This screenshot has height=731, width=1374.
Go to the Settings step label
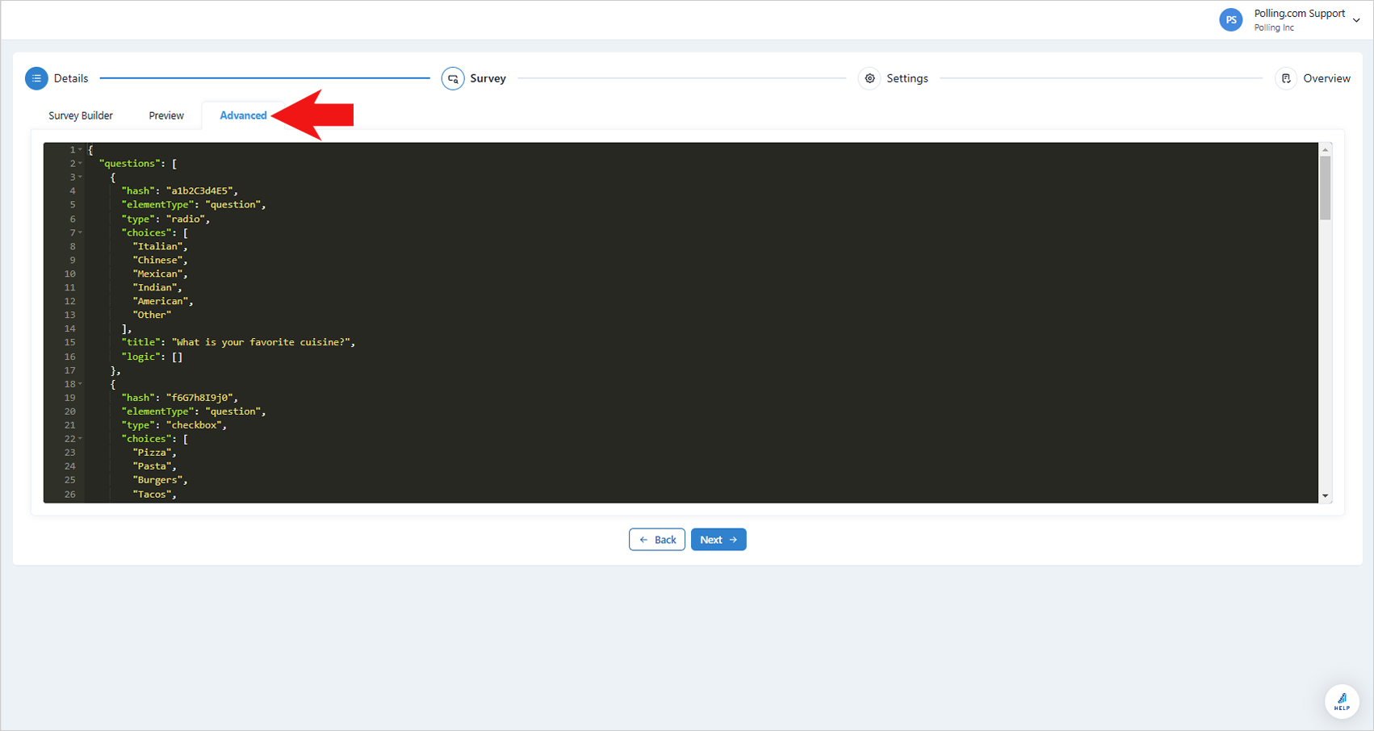(x=907, y=78)
